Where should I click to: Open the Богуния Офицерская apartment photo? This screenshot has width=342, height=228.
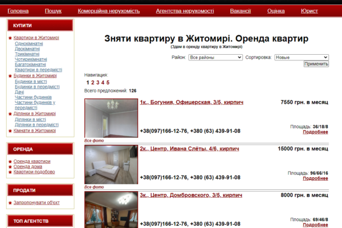pos(111,118)
